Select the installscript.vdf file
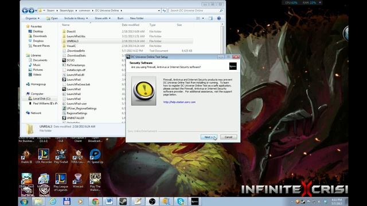 (x=76, y=70)
